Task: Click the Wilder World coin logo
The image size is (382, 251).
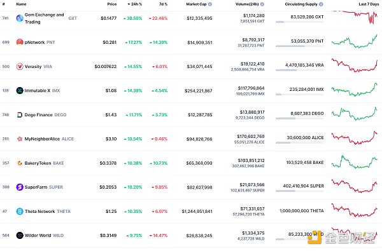Action: click(x=20, y=236)
